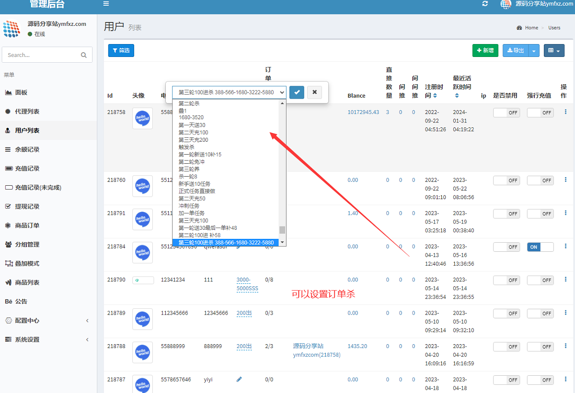Open 充值记录 in the sidebar menu

coord(27,168)
